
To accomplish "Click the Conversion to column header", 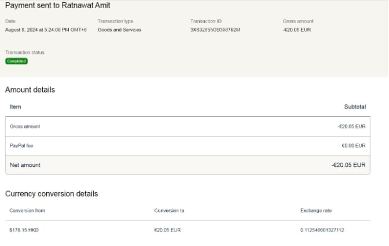I will coord(168,210).
